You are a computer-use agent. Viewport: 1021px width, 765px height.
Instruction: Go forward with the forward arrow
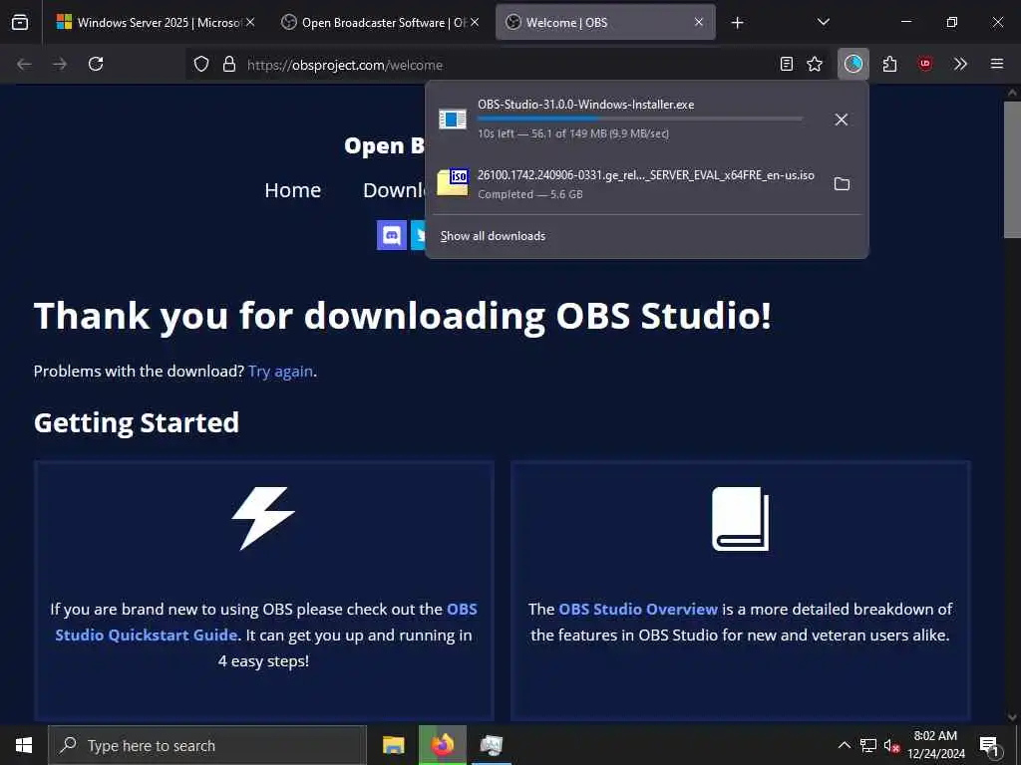pos(60,64)
